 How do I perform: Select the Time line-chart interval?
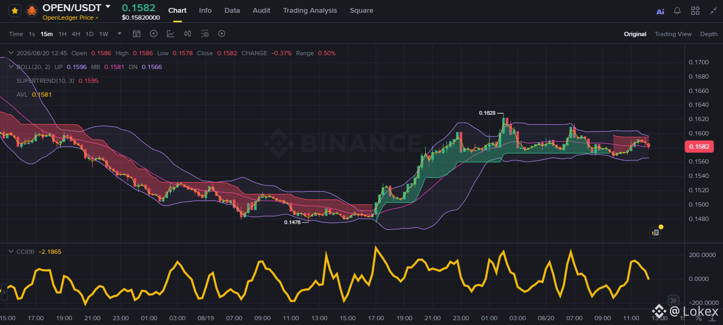coord(16,34)
